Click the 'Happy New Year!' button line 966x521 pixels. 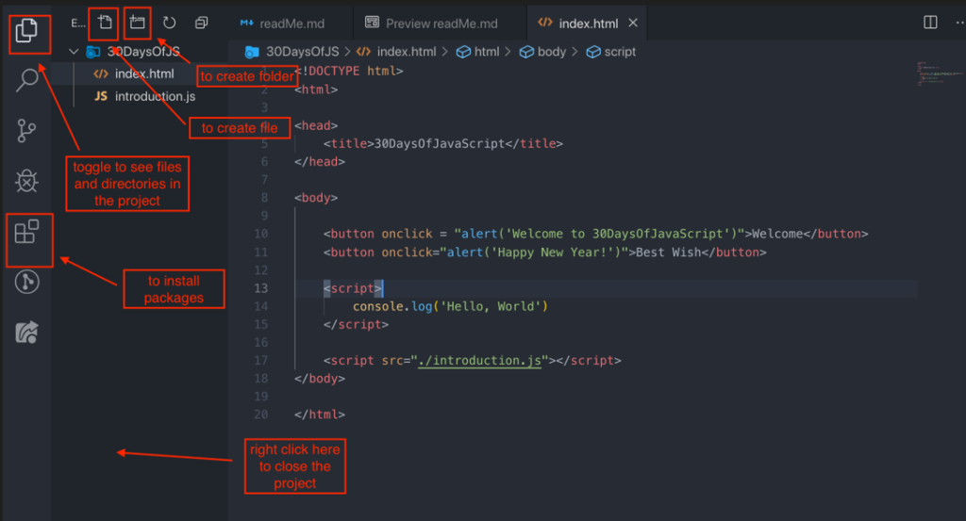[544, 252]
